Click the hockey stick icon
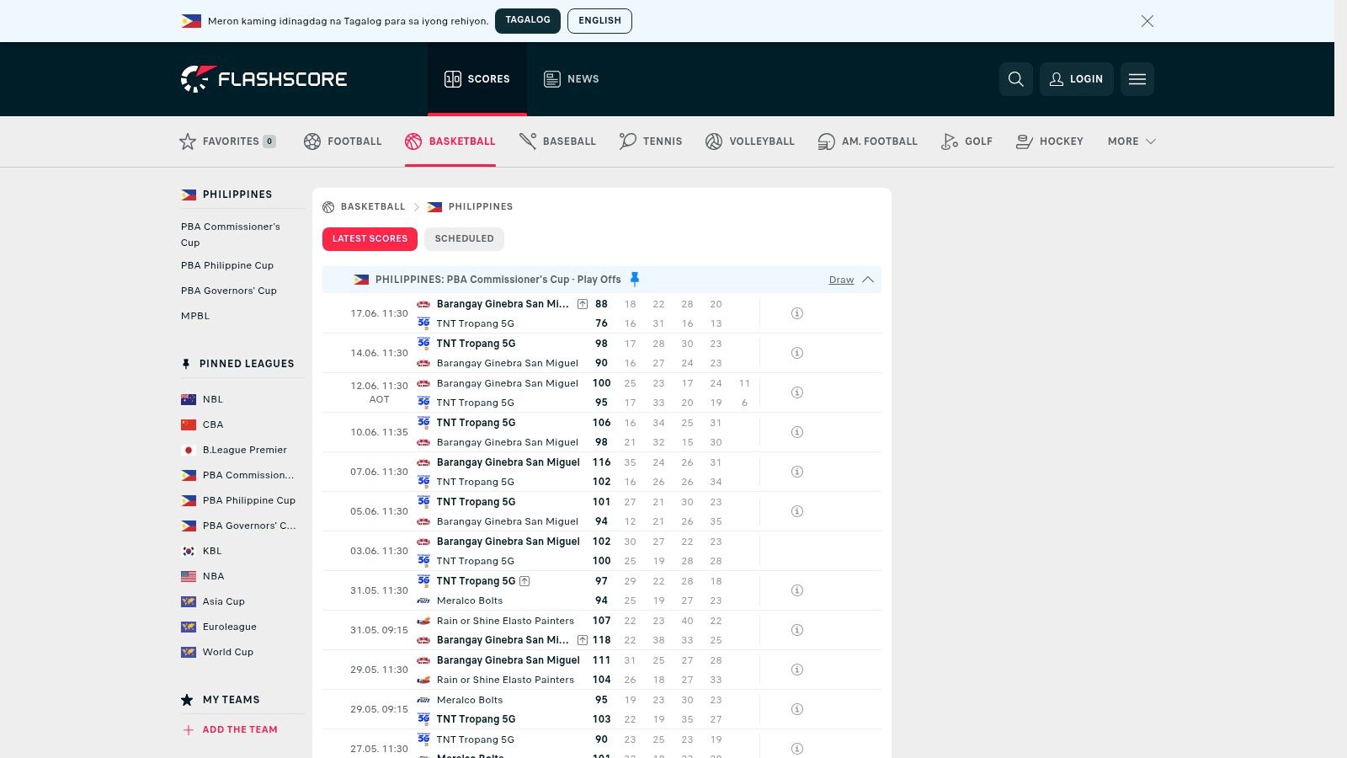Screen dimensions: 1347x758 point(1025,141)
